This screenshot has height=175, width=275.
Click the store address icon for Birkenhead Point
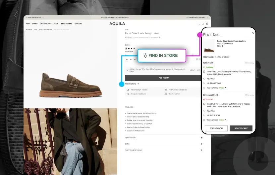coord(204,104)
